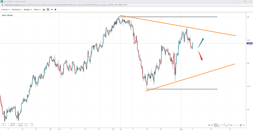Open the Display dropdown menu
Image resolution: width=253 pixels, height=131 pixels.
(x=28, y=9)
